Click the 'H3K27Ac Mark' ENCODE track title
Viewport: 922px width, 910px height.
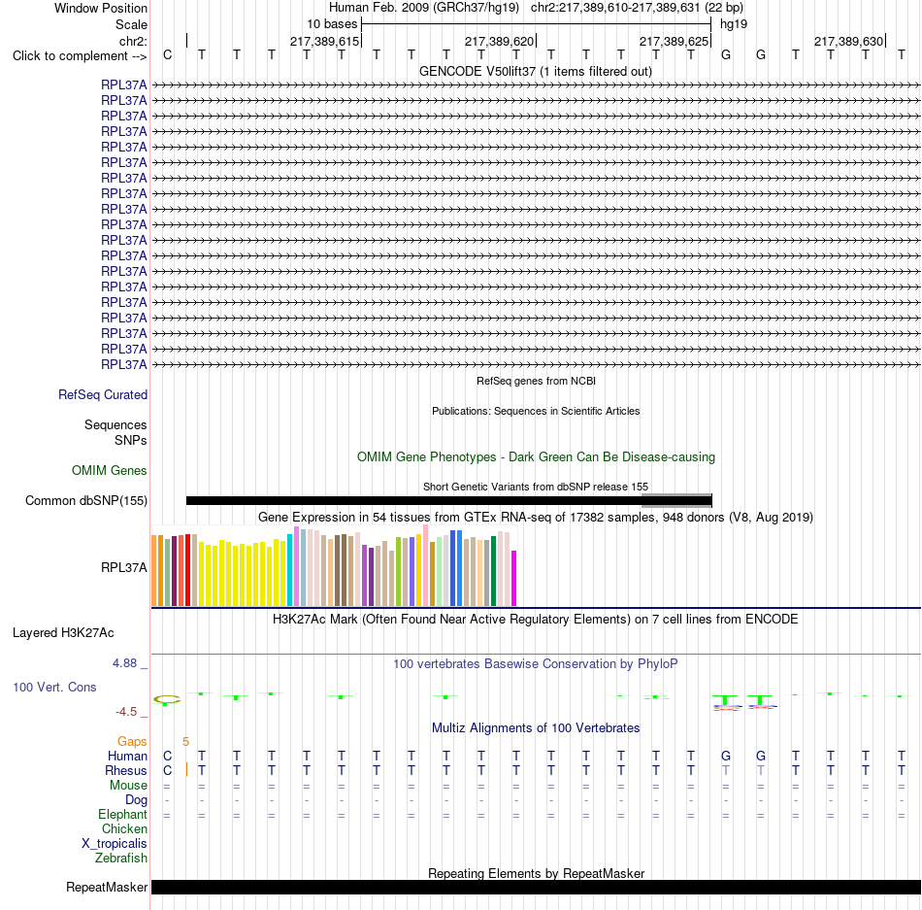pyautogui.click(x=535, y=620)
